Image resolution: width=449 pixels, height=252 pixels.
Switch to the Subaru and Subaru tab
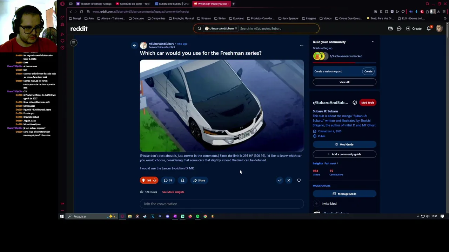pyautogui.click(x=172, y=4)
